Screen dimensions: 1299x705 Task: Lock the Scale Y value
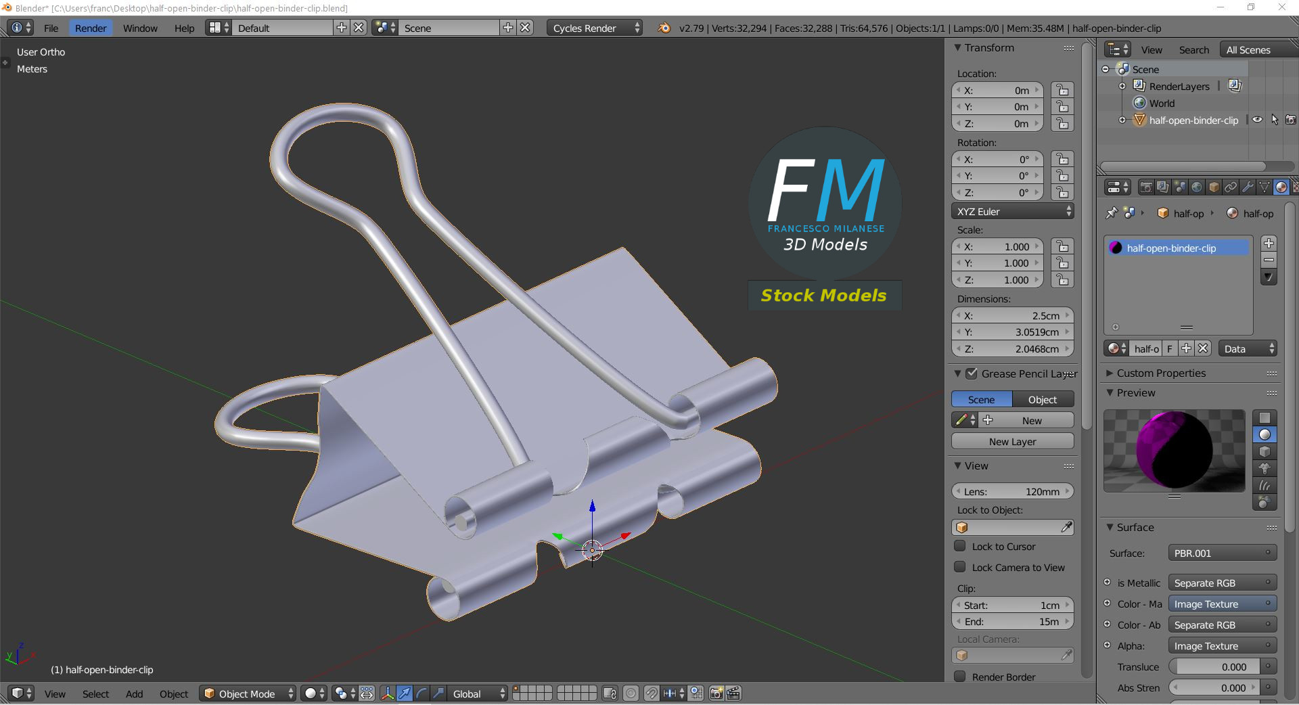[1063, 263]
